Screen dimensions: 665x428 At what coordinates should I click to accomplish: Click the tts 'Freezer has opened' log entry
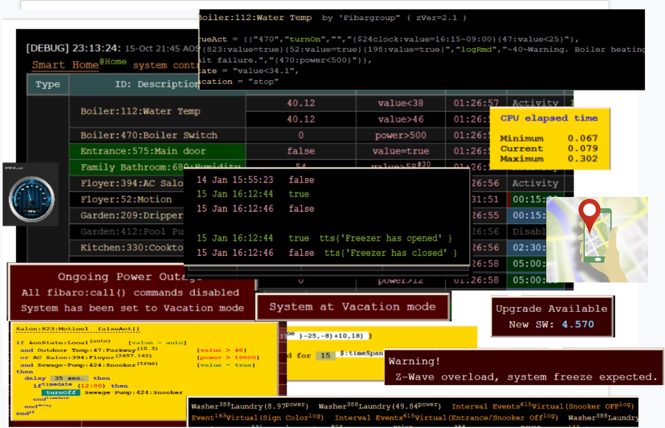324,238
